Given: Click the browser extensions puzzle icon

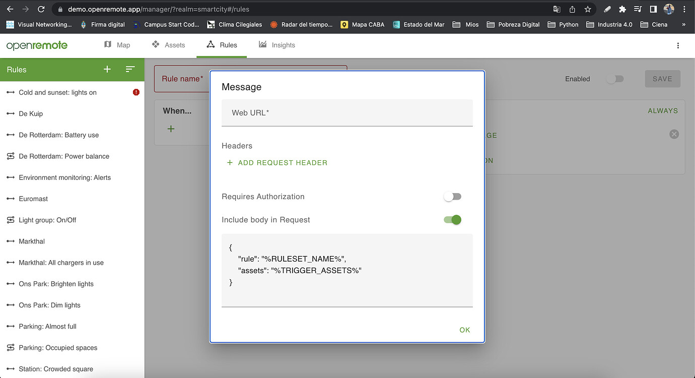Looking at the screenshot, I should (621, 9).
